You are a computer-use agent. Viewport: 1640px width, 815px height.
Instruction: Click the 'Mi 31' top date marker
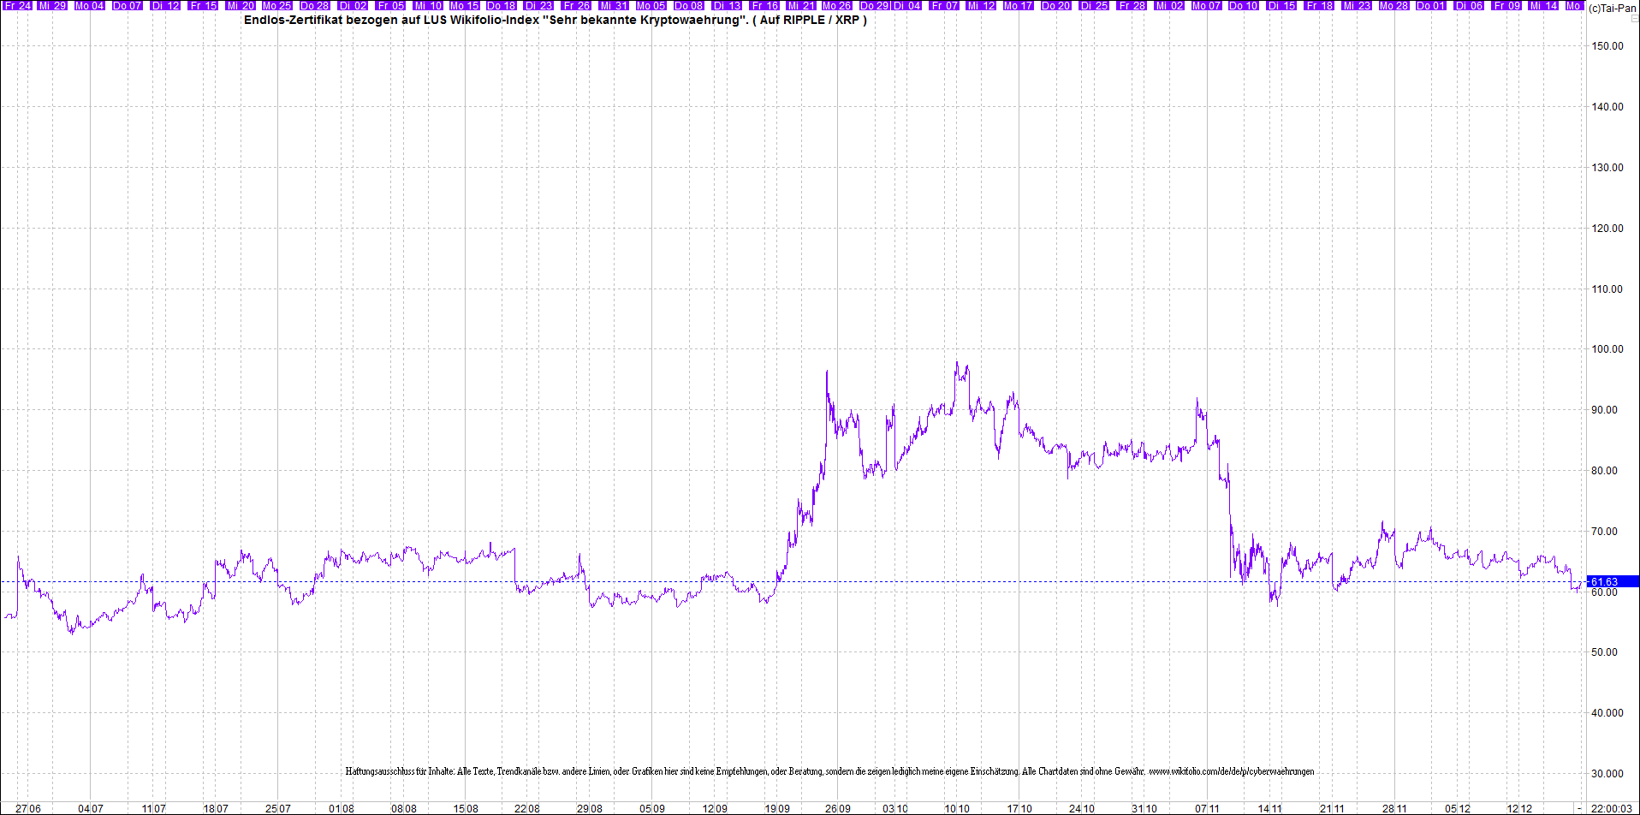click(615, 5)
